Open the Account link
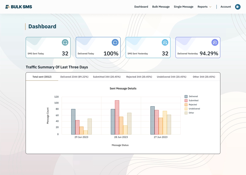Image resolution: width=246 pixels, height=175 pixels. coord(225,7)
